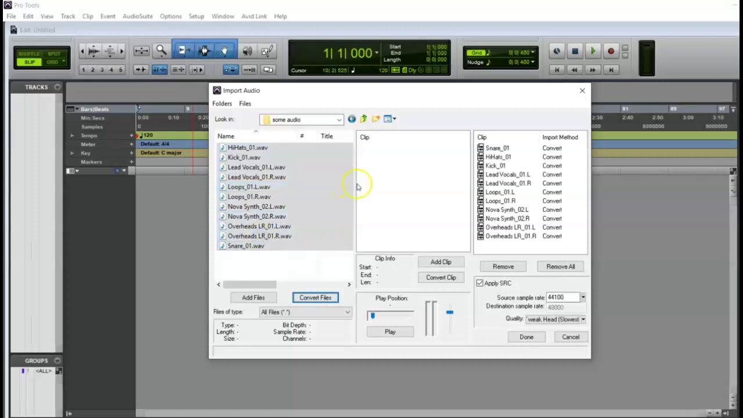
Task: Go back with the blue arrow icon
Action: coord(352,119)
